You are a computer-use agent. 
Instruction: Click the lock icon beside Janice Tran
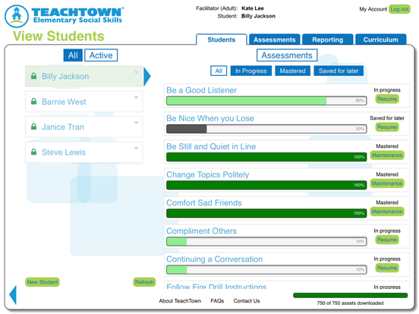point(33,127)
